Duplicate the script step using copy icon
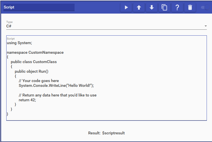 [164, 8]
